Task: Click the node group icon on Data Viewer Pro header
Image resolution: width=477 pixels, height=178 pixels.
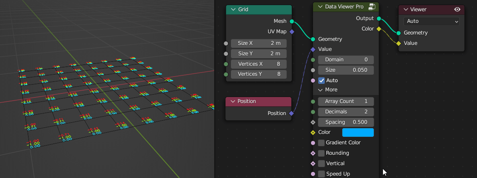Action: coord(372,6)
